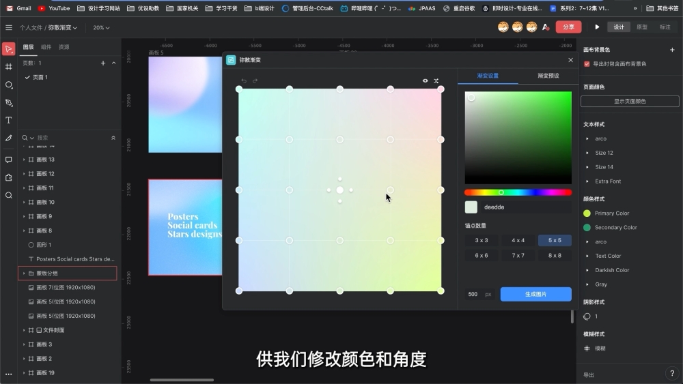683x384 pixels.
Task: Click the layer search magnifier icon
Action: tap(25, 138)
